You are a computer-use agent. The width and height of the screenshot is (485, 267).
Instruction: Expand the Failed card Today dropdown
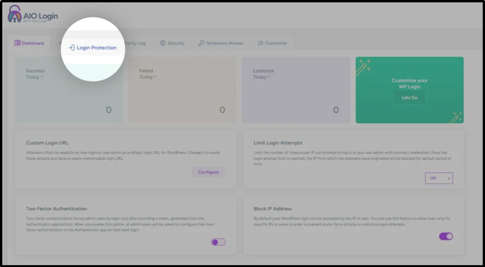(148, 77)
